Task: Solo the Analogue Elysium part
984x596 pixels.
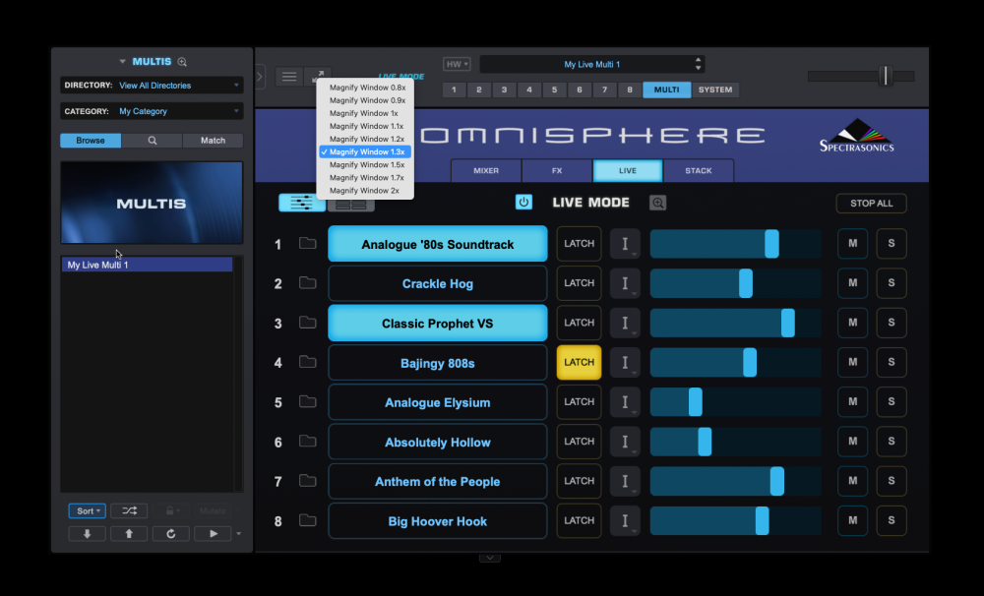Action: tap(892, 401)
